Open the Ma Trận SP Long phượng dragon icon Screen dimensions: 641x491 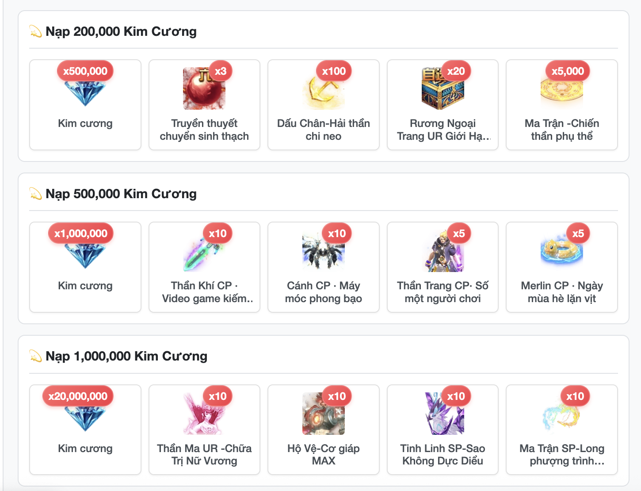562,414
